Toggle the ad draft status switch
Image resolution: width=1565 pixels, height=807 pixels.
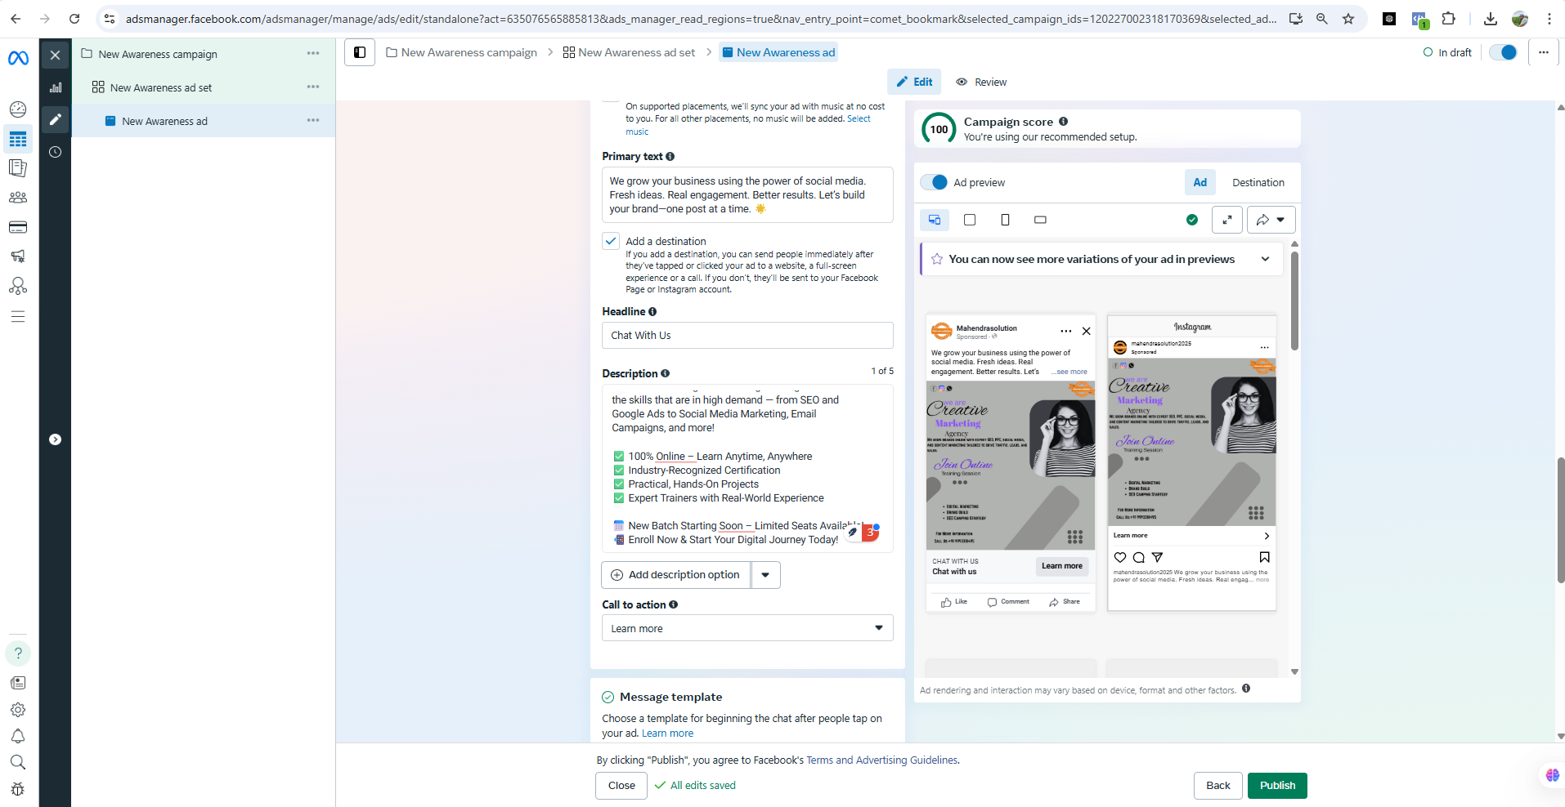[1503, 52]
